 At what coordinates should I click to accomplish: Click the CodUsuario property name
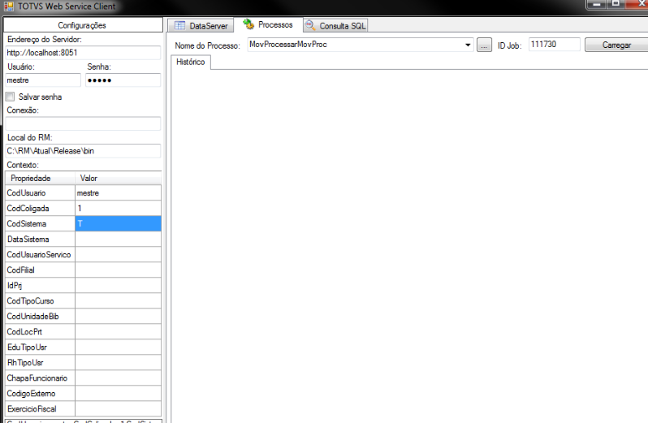coord(26,193)
